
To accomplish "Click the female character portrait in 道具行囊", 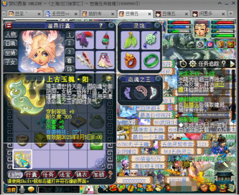I will pos(41,51).
